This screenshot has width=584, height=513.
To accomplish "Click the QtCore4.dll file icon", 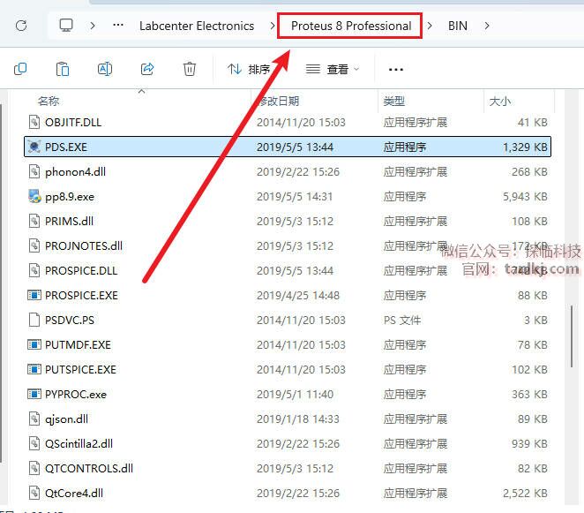I will click(34, 493).
